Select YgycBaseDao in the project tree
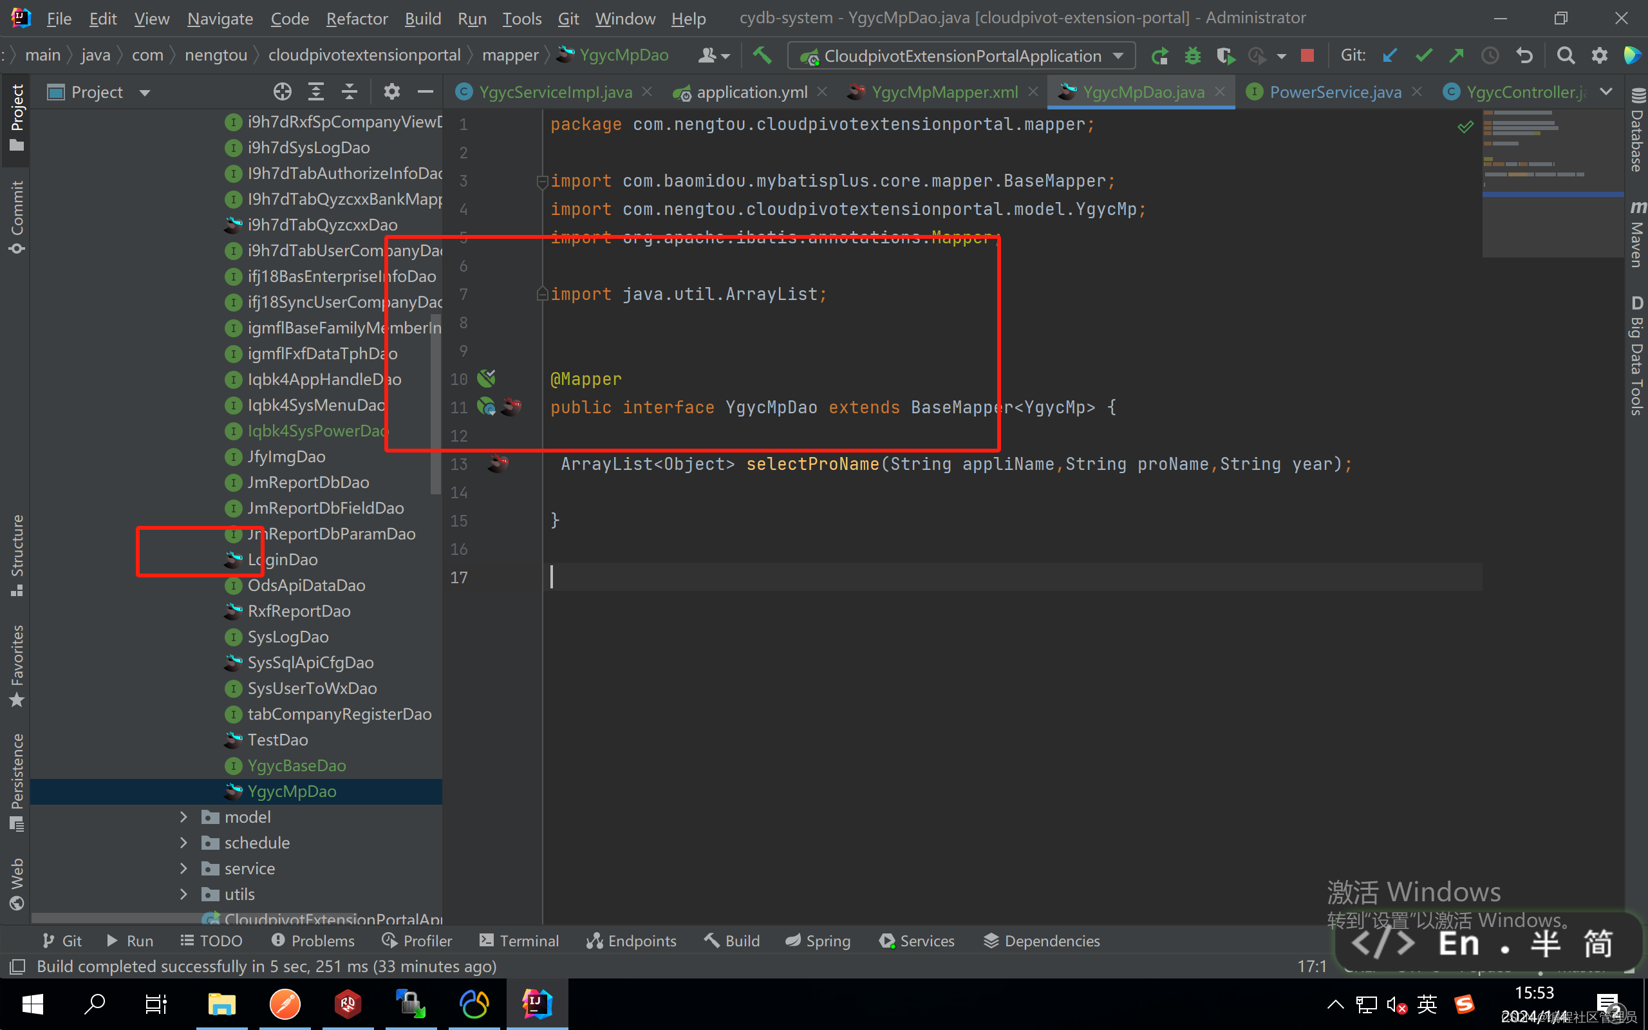1648x1030 pixels. pyautogui.click(x=296, y=765)
